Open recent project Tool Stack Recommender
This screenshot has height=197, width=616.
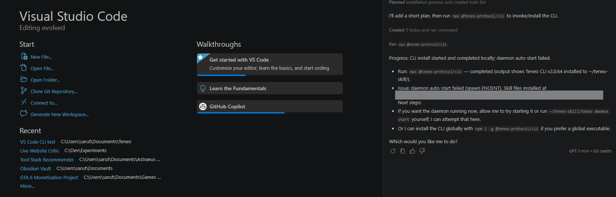point(47,160)
